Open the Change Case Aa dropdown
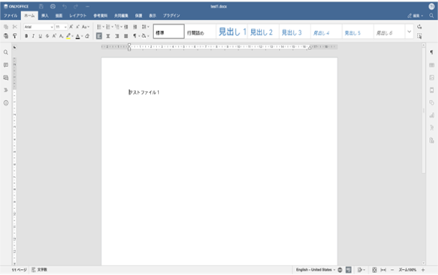This screenshot has height=275, width=438. coord(86,27)
